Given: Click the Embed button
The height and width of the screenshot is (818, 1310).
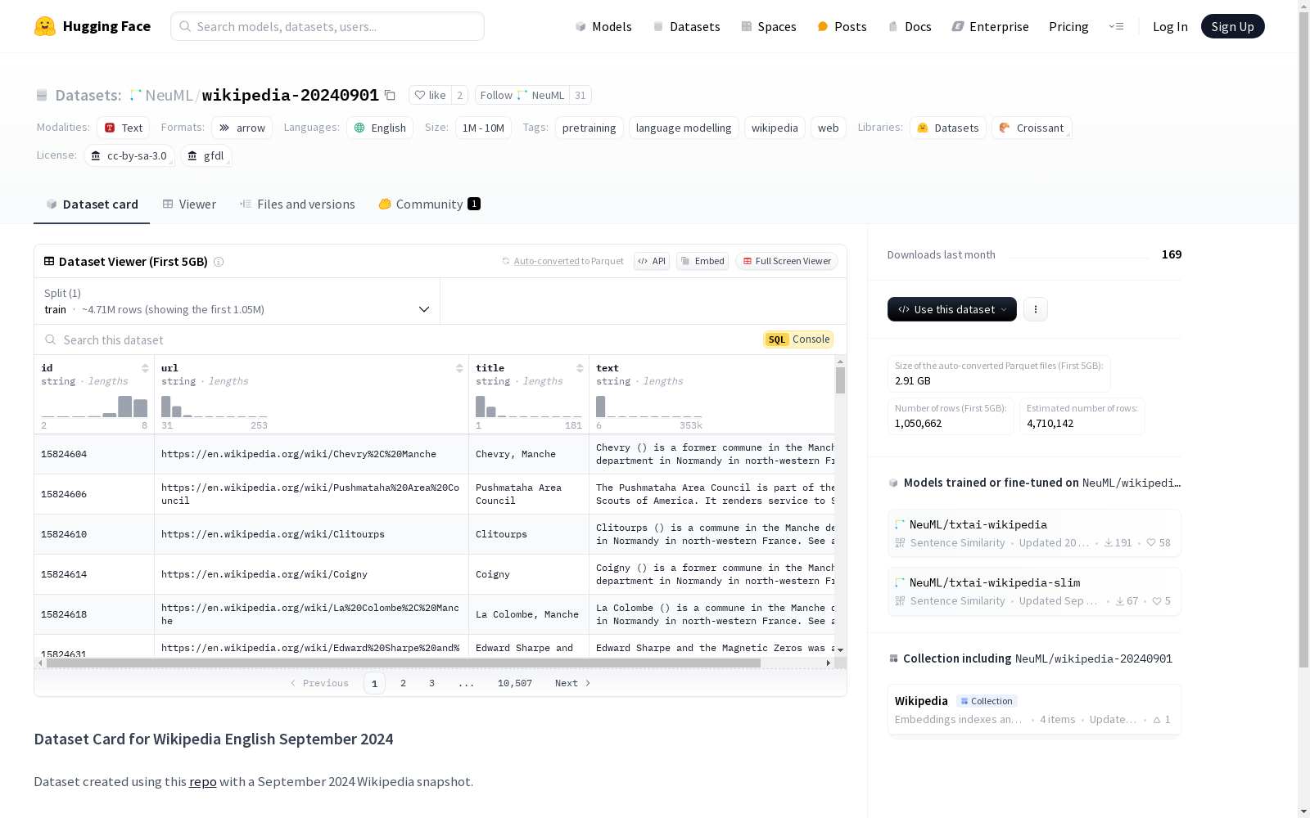Looking at the screenshot, I should point(702,261).
